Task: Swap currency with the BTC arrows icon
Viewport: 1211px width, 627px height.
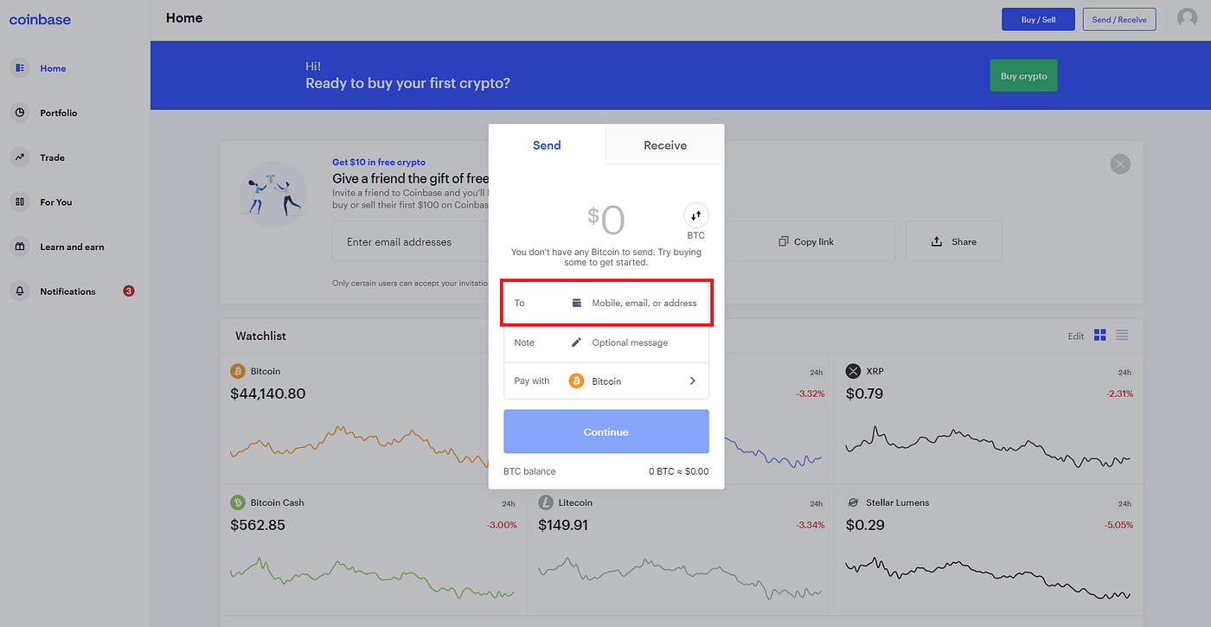Action: click(696, 215)
